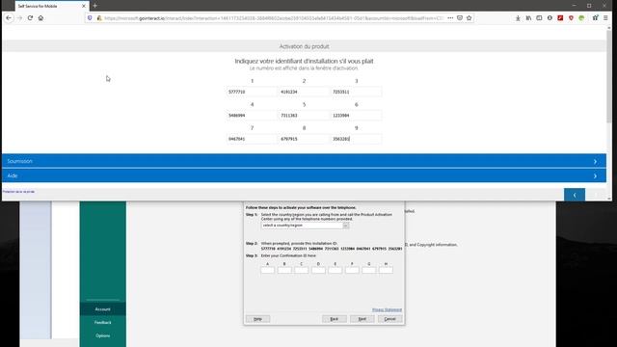Open a new tab with the plus button
This screenshot has width=617, height=347.
(x=94, y=6)
